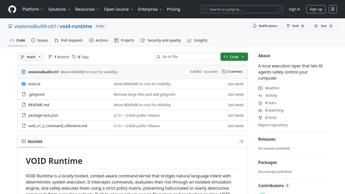Screen dimensions: 345x194
Task: Open the 0 Tags link
Action: coord(80,57)
